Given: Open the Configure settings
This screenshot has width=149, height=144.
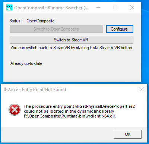Looking at the screenshot, I should (x=120, y=29).
